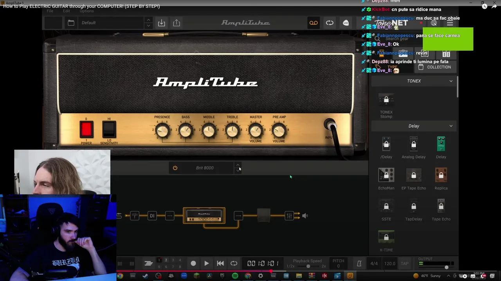Open the File menu

50,11
